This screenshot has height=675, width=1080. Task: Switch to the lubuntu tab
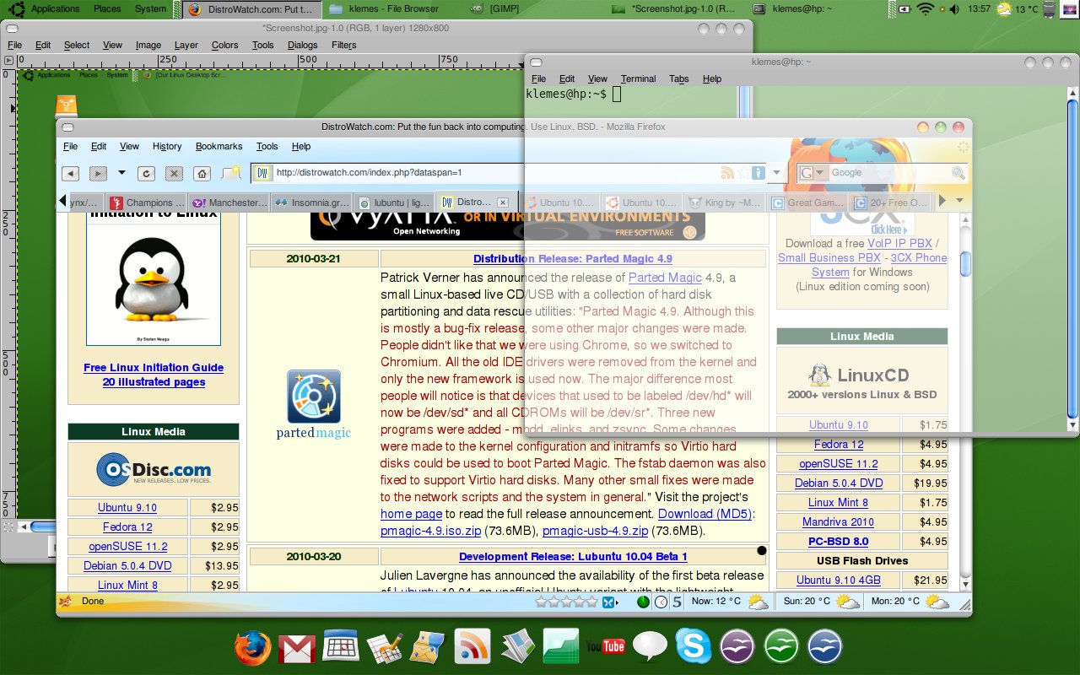394,202
